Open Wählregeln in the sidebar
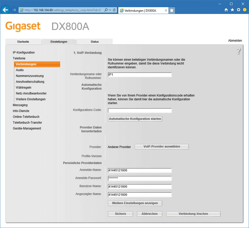The height and width of the screenshot is (228, 249). click(x=24, y=88)
